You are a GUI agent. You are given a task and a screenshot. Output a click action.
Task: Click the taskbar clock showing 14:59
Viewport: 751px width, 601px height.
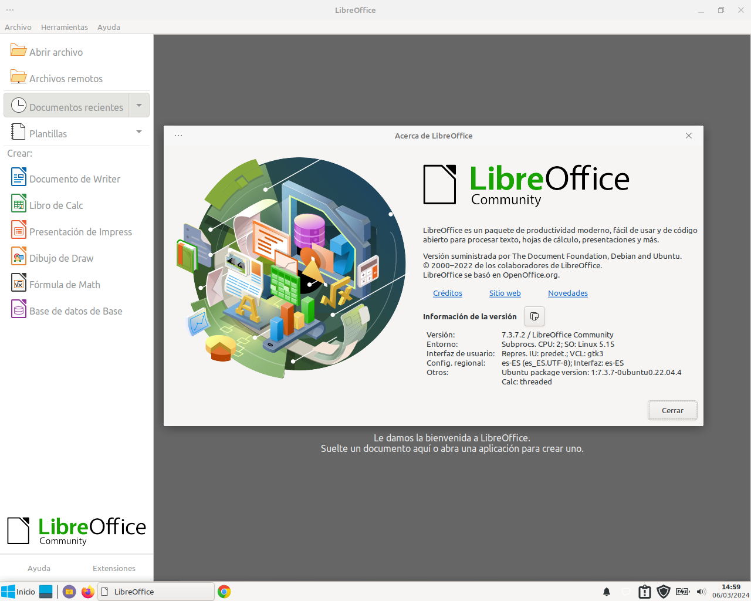[731, 591]
